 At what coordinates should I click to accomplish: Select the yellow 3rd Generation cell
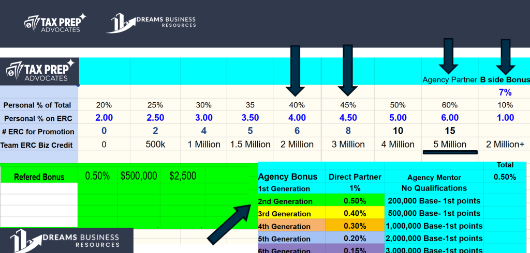292,213
